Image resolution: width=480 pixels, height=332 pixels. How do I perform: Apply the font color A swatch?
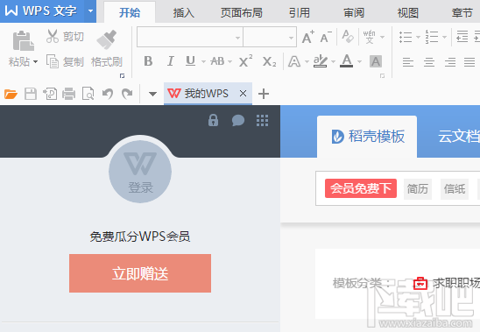347,61
